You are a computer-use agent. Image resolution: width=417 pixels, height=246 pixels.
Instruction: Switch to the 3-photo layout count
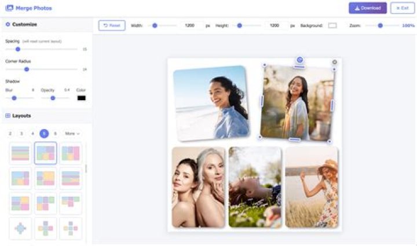21,133
